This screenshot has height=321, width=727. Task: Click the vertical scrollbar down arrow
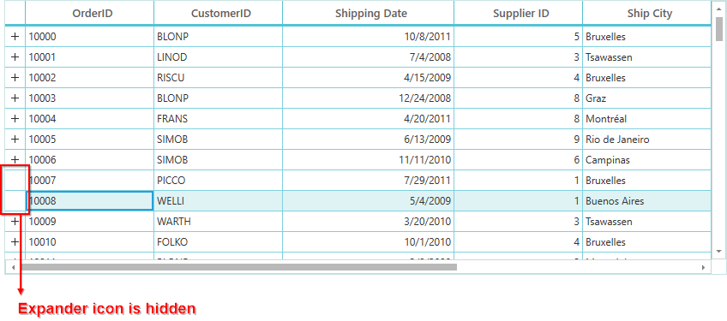click(719, 251)
